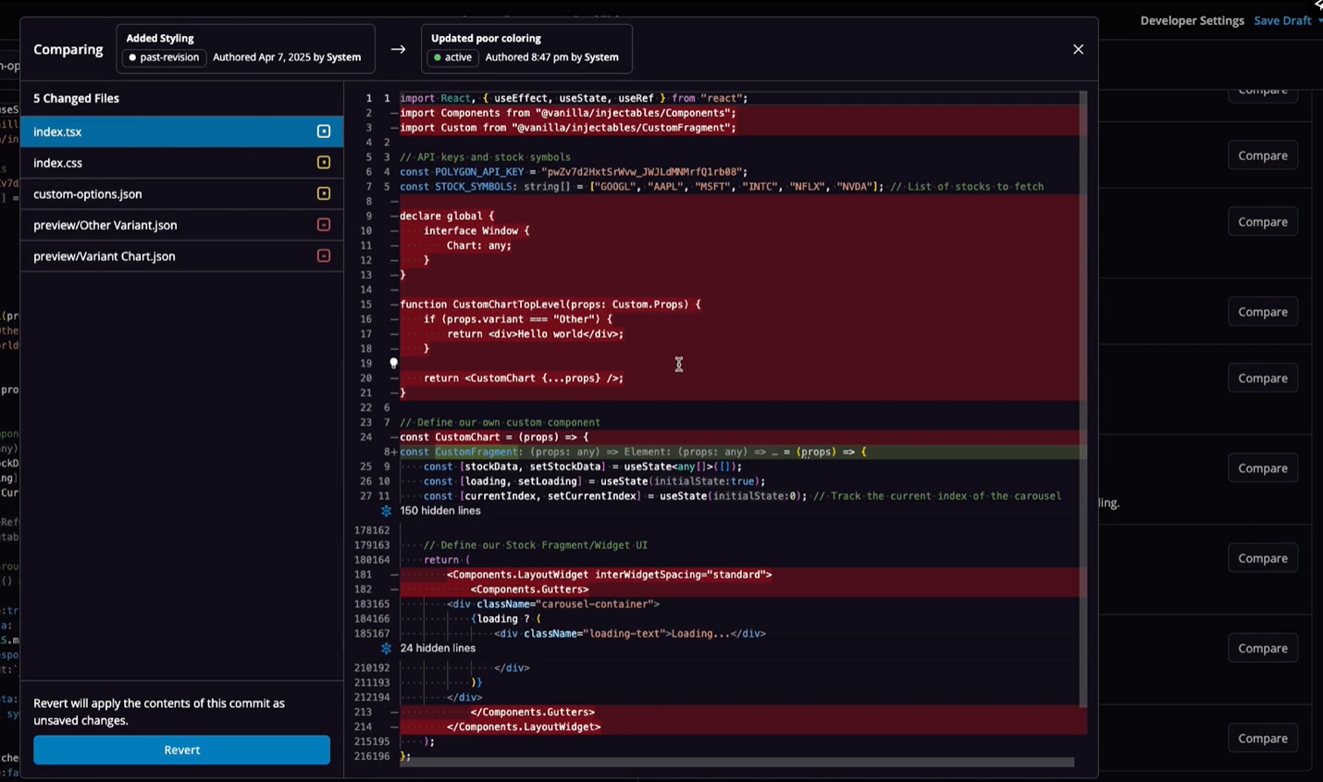
Task: Click the removed "const CustomChart = (props)" line
Action: tap(494, 437)
